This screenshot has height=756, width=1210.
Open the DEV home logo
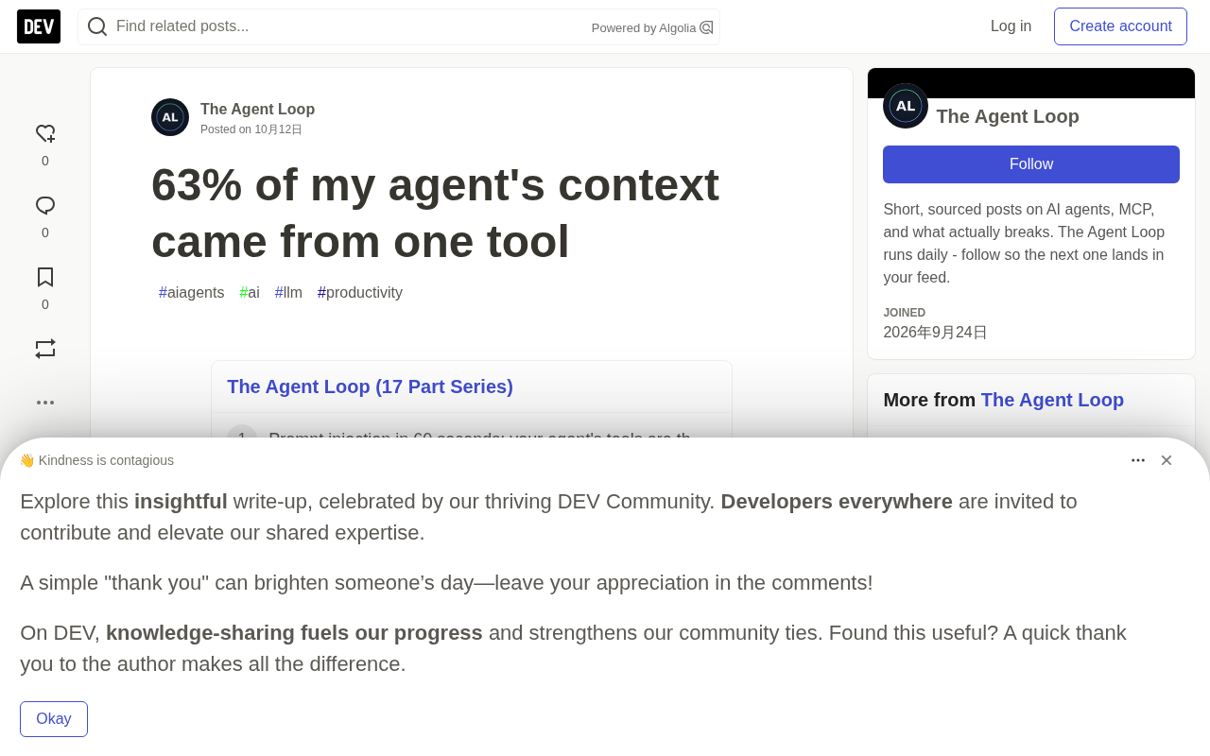[x=39, y=26]
